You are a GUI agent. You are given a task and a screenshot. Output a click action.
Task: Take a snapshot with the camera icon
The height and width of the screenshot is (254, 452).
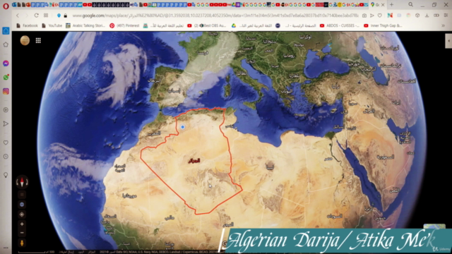click(364, 16)
